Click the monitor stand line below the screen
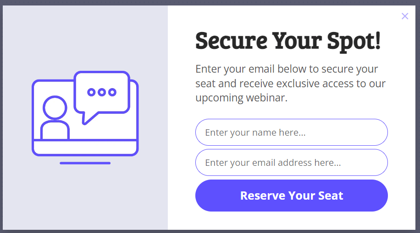The width and height of the screenshot is (420, 233). click(85, 163)
